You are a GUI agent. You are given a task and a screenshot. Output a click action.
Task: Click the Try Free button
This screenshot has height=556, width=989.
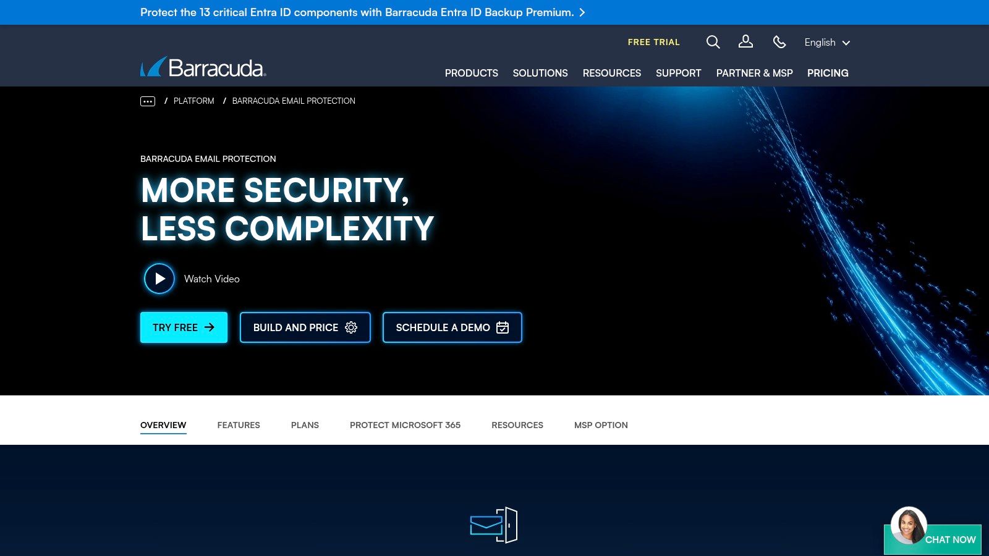coord(184,327)
